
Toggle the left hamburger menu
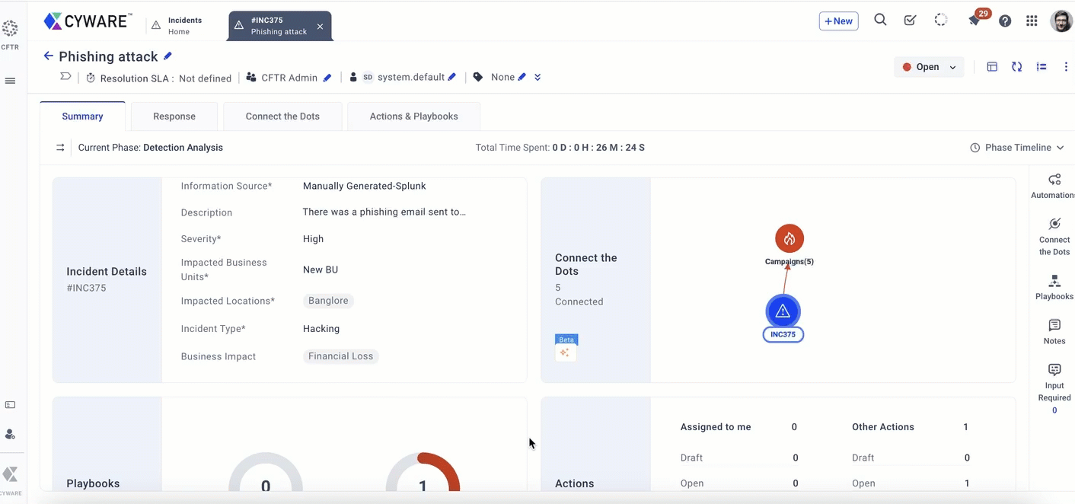(11, 81)
